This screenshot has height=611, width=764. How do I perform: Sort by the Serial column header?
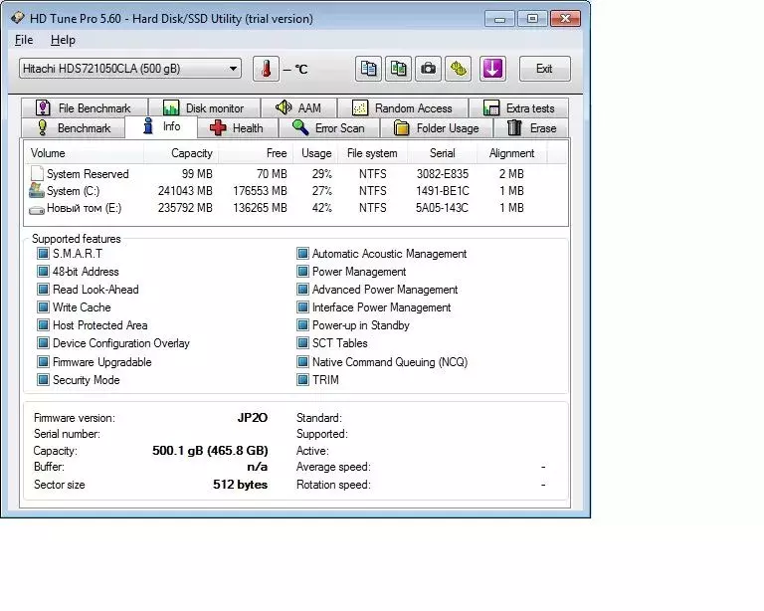tap(442, 153)
